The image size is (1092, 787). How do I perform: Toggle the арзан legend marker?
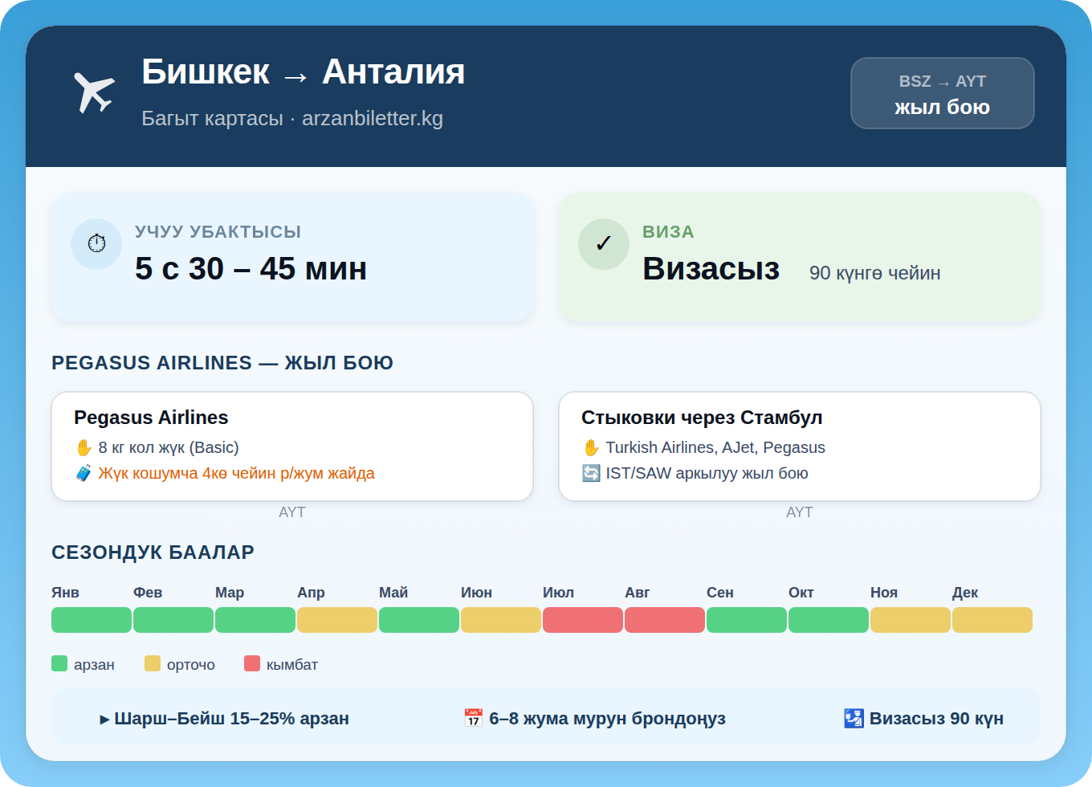pyautogui.click(x=59, y=663)
